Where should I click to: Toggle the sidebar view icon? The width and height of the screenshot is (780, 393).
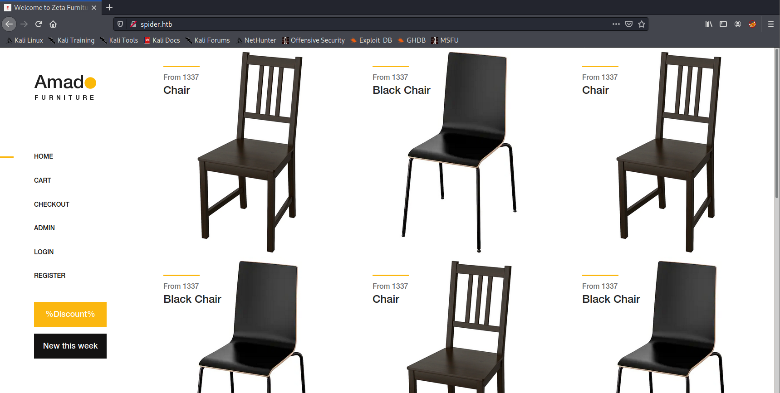click(723, 24)
